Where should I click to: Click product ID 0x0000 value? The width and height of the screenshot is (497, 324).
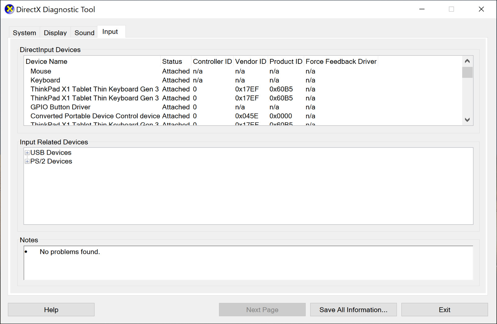(281, 116)
